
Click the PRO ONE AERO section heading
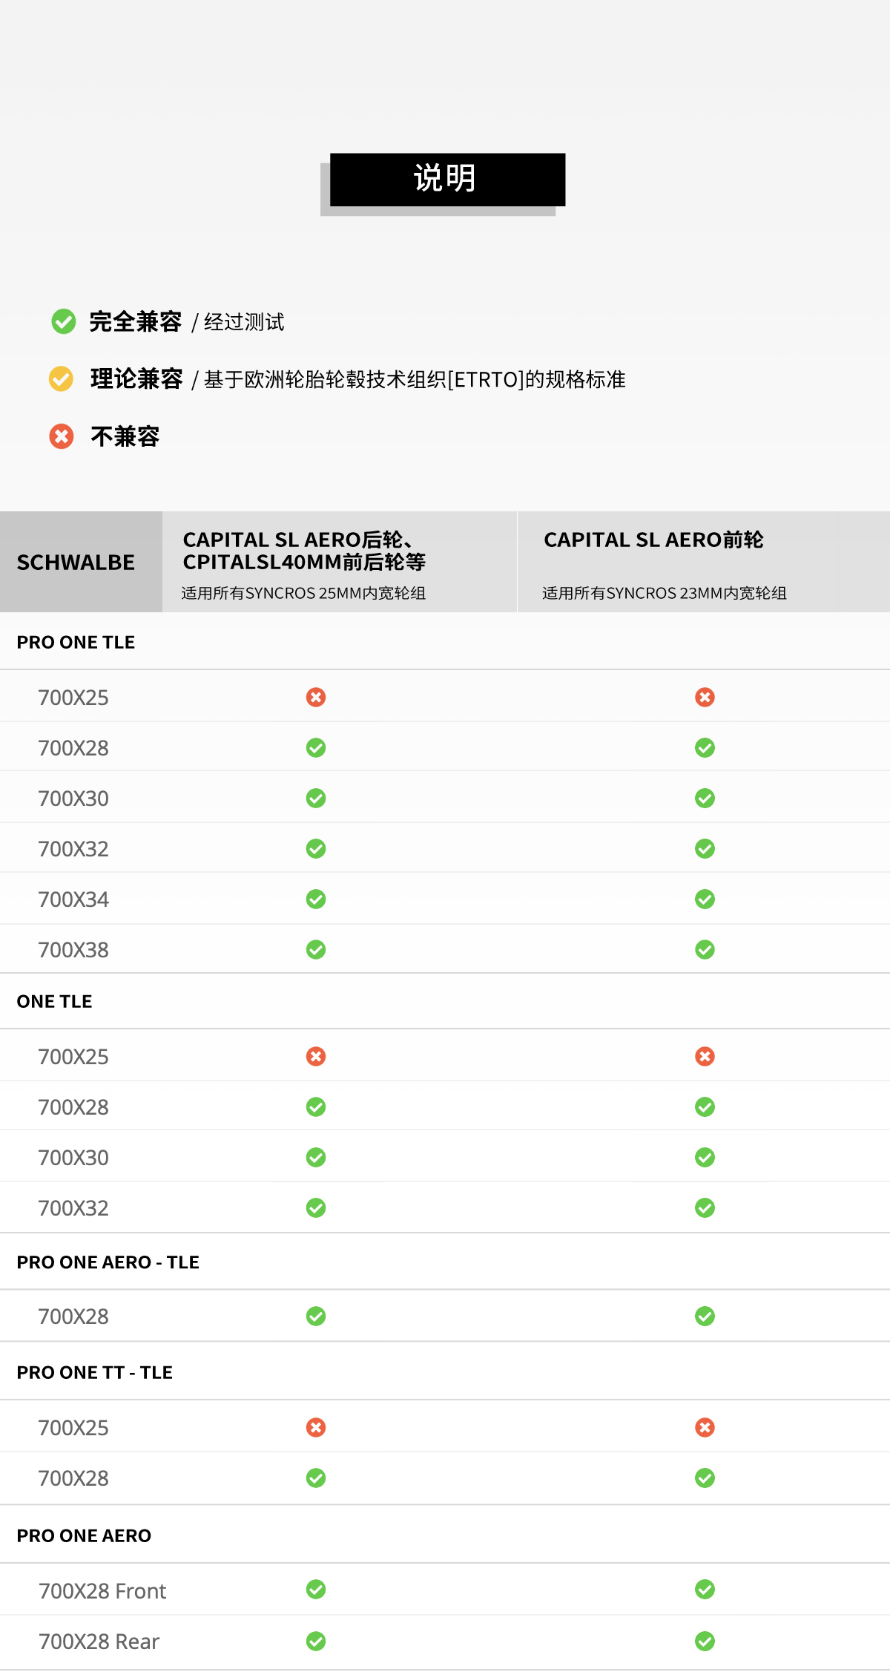click(84, 1535)
